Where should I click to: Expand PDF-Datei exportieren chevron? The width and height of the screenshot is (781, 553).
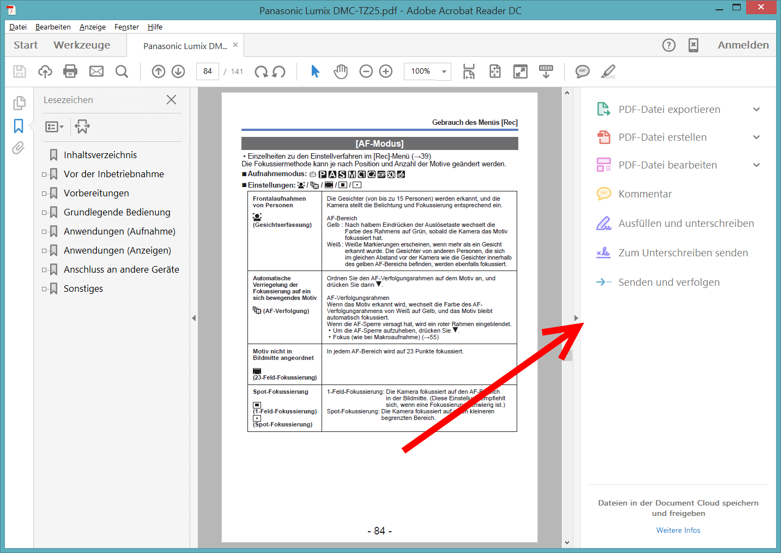point(756,110)
